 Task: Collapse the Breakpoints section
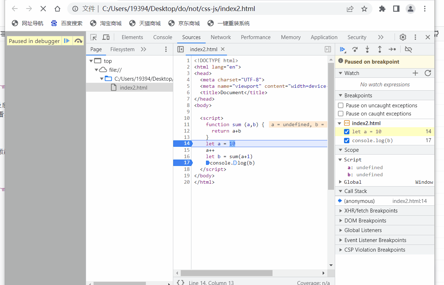340,96
